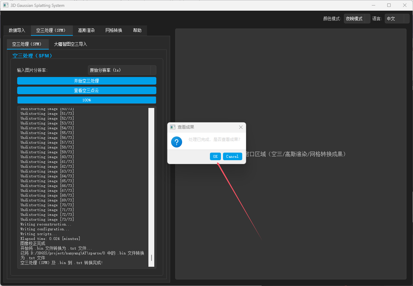Screen dimensions: 413x286
Task: Click the 开始空三处理 button
Action: click(87, 81)
